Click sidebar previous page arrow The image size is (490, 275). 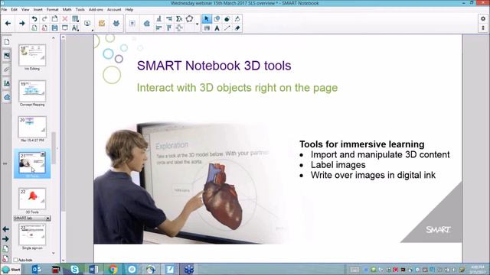5,229
